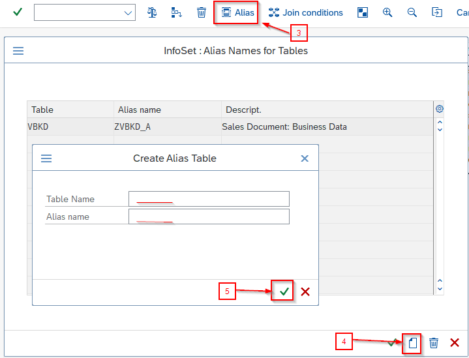Click the zoom in magnifier icon
The height and width of the screenshot is (358, 469).
(387, 12)
